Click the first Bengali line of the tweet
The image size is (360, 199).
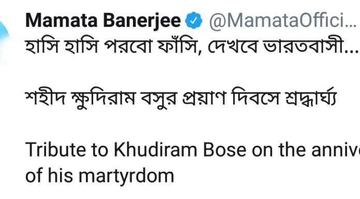[192, 47]
